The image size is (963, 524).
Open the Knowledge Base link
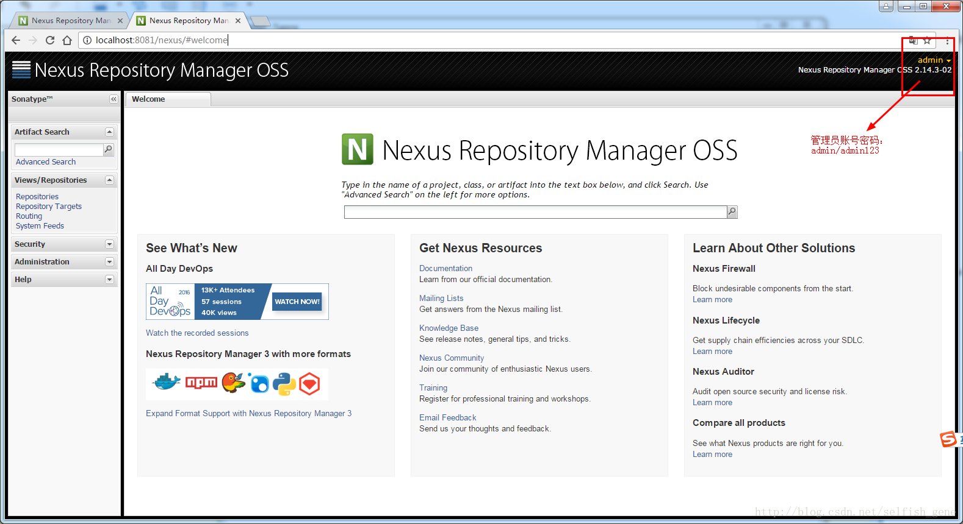(449, 328)
